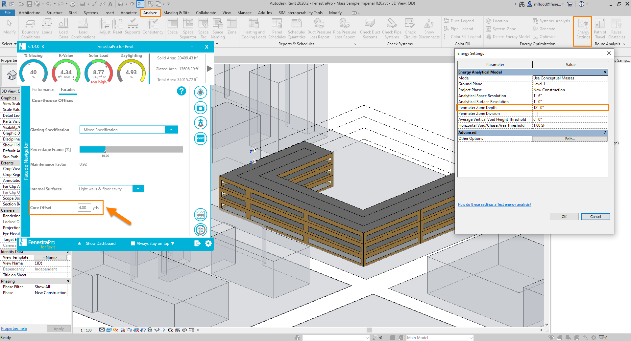
Task: Click the Path of Travel tool
Action: coord(600,29)
